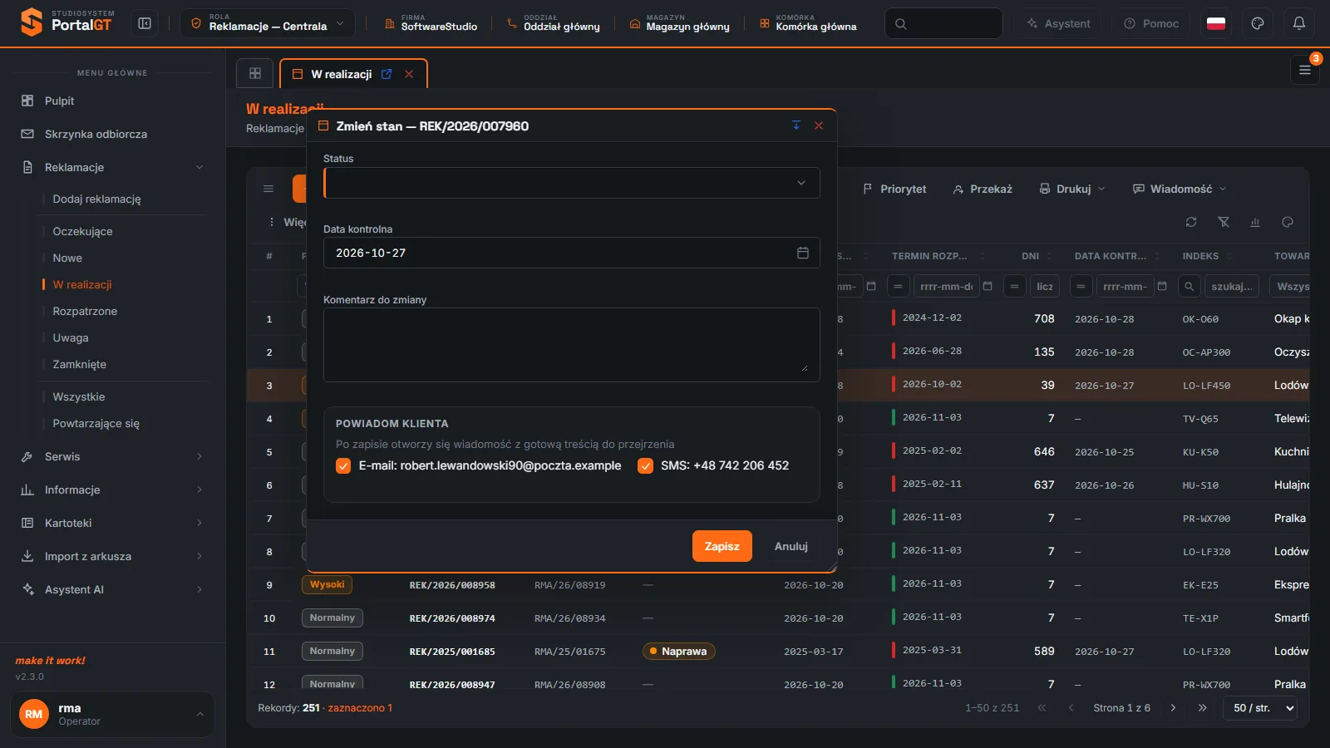The width and height of the screenshot is (1330, 748).
Task: Open the tab grid overview icon
Action: tap(255, 73)
